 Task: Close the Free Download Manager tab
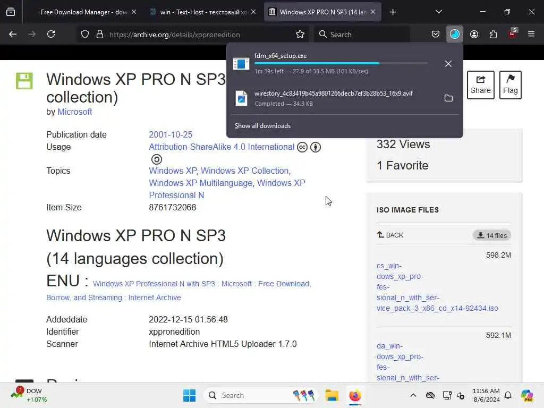134,12
